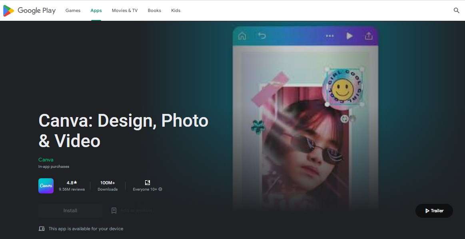Image resolution: width=465 pixels, height=239 pixels.
Task: Go to Movies & TV tab
Action: click(x=125, y=10)
